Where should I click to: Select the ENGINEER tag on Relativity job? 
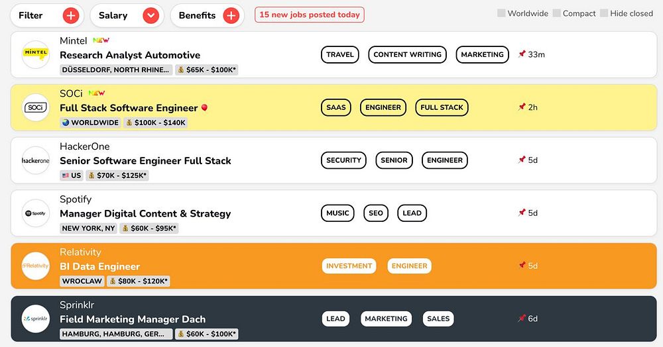click(x=409, y=266)
